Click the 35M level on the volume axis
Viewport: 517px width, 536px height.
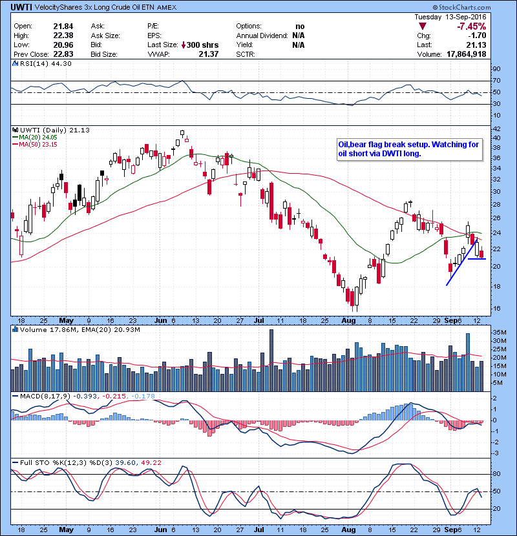point(499,333)
